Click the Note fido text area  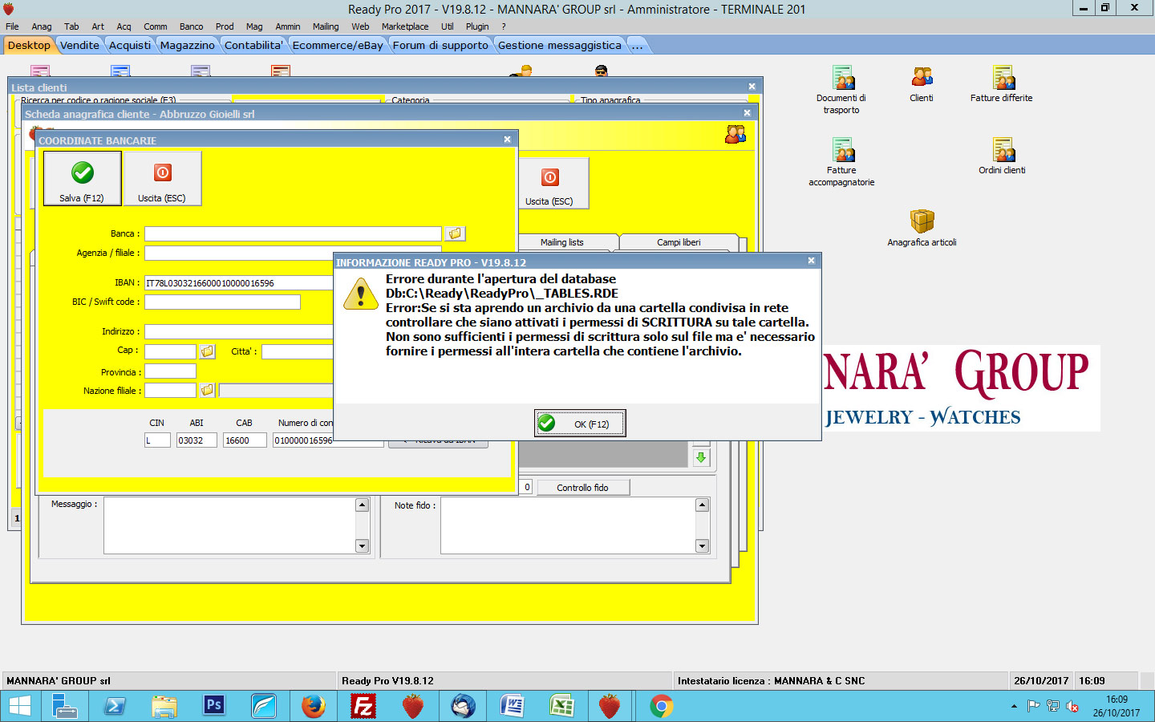point(568,525)
